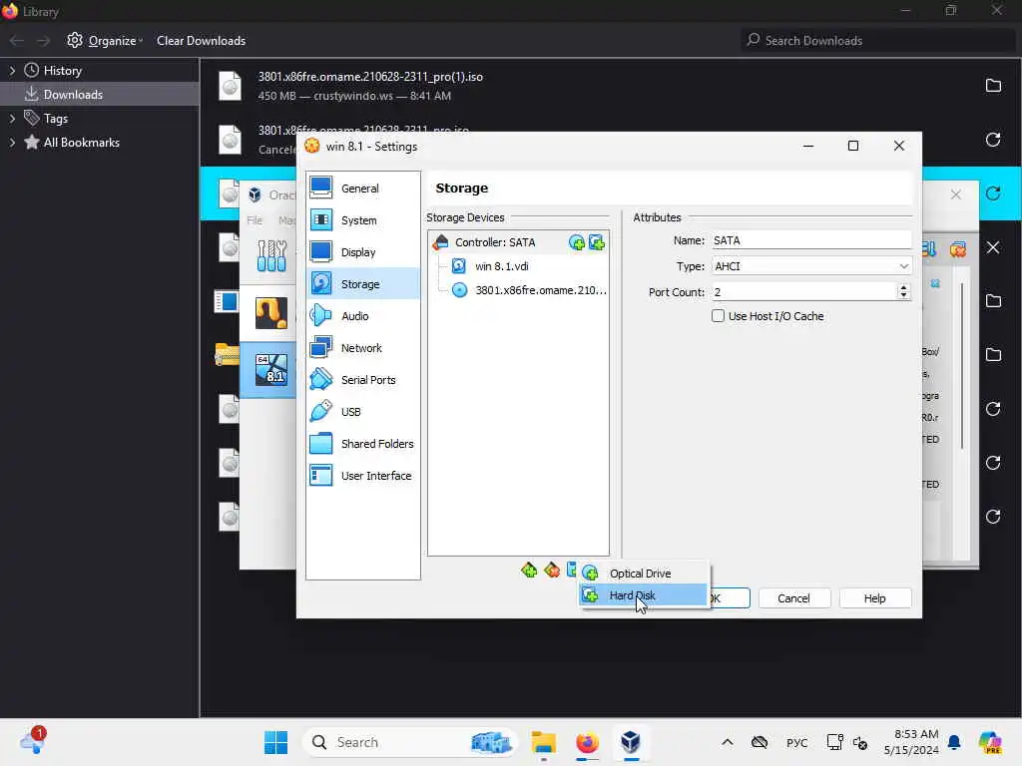Open the weather widget in taskbar
Screen dimensions: 1022x766
click(x=31, y=742)
